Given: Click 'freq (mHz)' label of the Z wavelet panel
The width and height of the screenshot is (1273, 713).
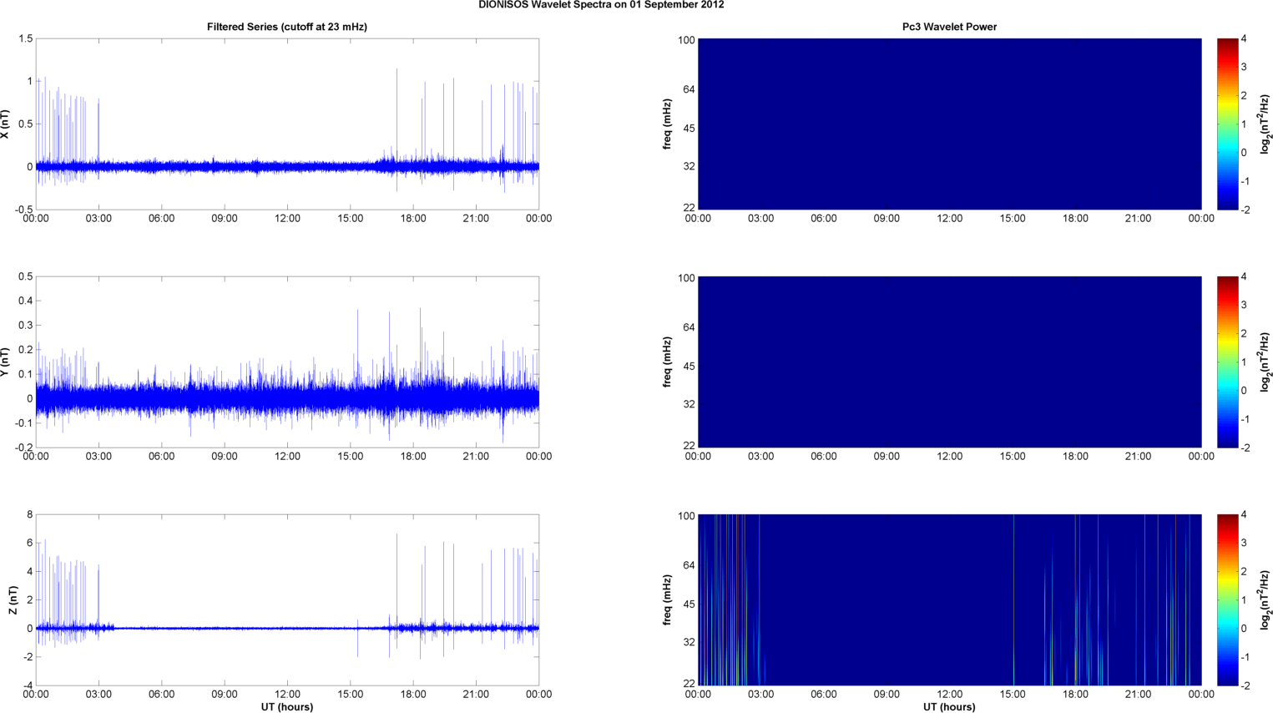Looking at the screenshot, I should coord(668,600).
